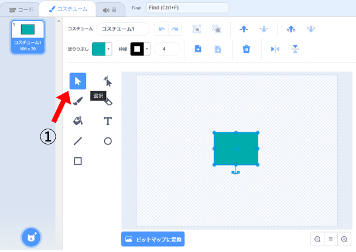The width and height of the screenshot is (356, 252).
Task: Zoom in the canvas
Action: (x=344, y=239)
